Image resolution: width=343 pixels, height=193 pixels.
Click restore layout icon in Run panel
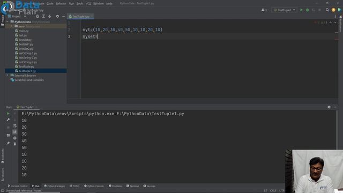click(8, 136)
